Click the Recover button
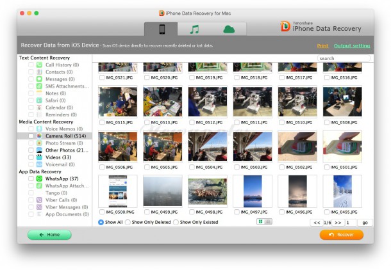Image resolution: width=391 pixels, height=270 pixels. coord(342,235)
